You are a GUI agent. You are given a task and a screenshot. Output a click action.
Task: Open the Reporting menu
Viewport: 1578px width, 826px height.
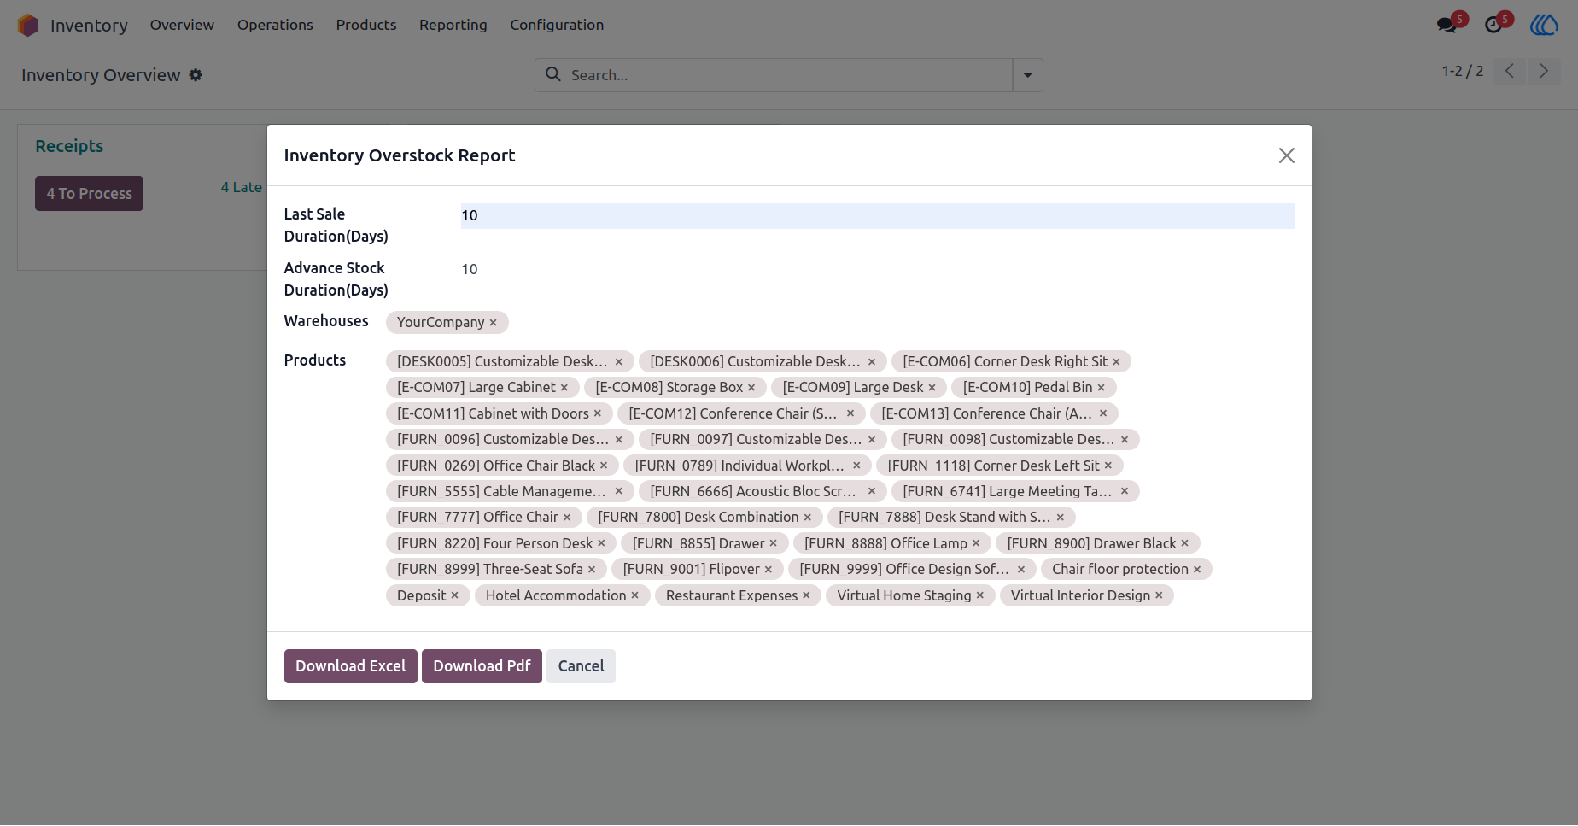click(x=453, y=25)
